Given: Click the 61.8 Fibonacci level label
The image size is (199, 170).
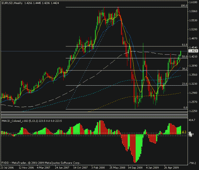Looking at the screenshot, I should click(x=185, y=45).
